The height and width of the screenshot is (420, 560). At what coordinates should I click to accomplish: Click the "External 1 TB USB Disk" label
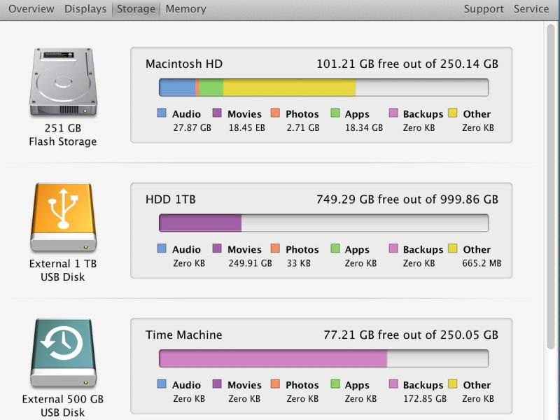(x=63, y=270)
